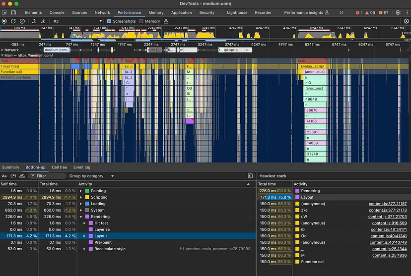This screenshot has width=411, height=276.
Task: Enable the Memory checkbox
Action: tap(141, 21)
